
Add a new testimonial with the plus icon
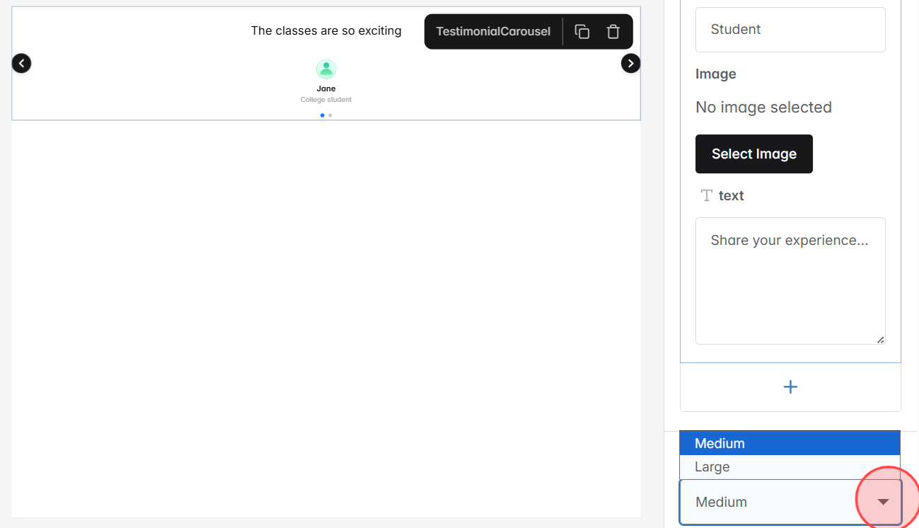[x=790, y=386]
